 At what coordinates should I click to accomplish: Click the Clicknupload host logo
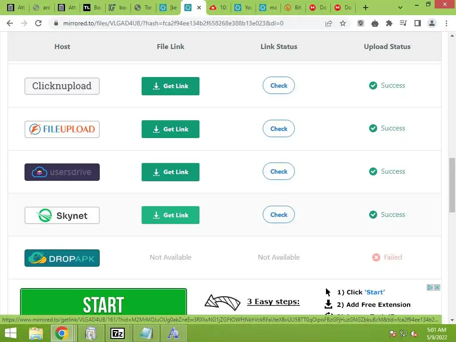pyautogui.click(x=62, y=86)
